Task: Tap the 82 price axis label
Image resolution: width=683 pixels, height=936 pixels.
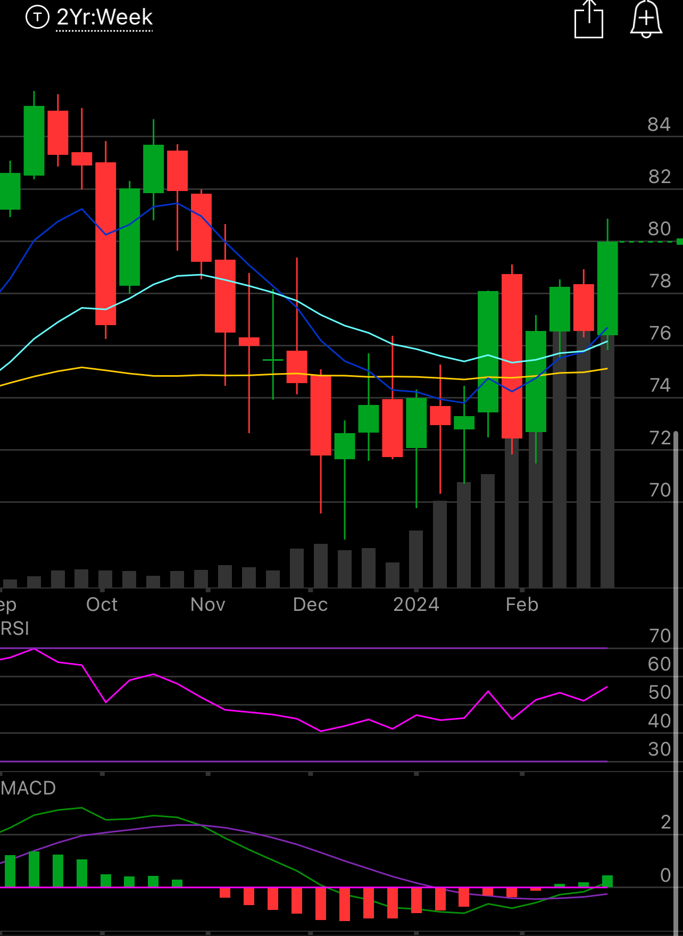Action: click(x=660, y=177)
